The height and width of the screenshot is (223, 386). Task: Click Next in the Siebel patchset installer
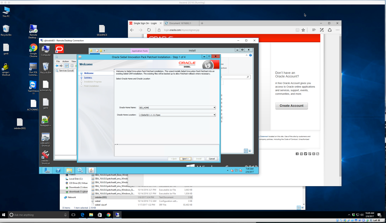pos(185,159)
